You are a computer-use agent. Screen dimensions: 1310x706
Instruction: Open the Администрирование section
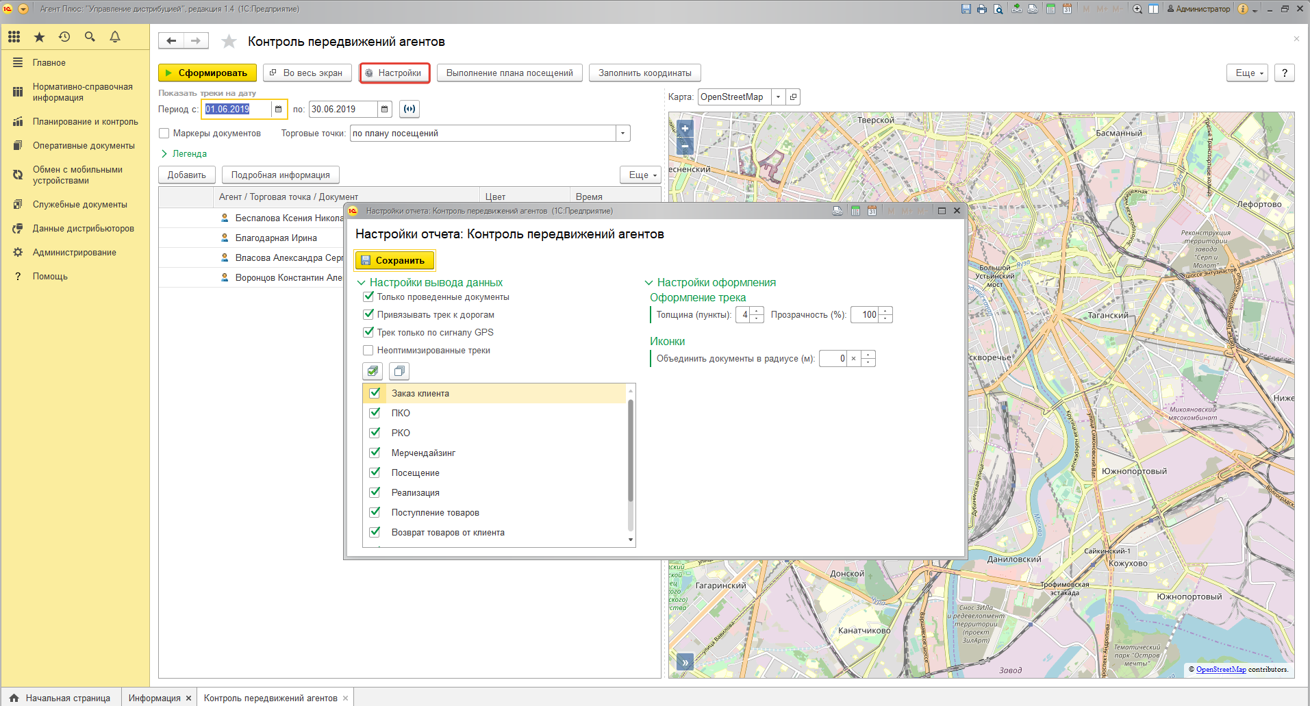pyautogui.click(x=75, y=253)
